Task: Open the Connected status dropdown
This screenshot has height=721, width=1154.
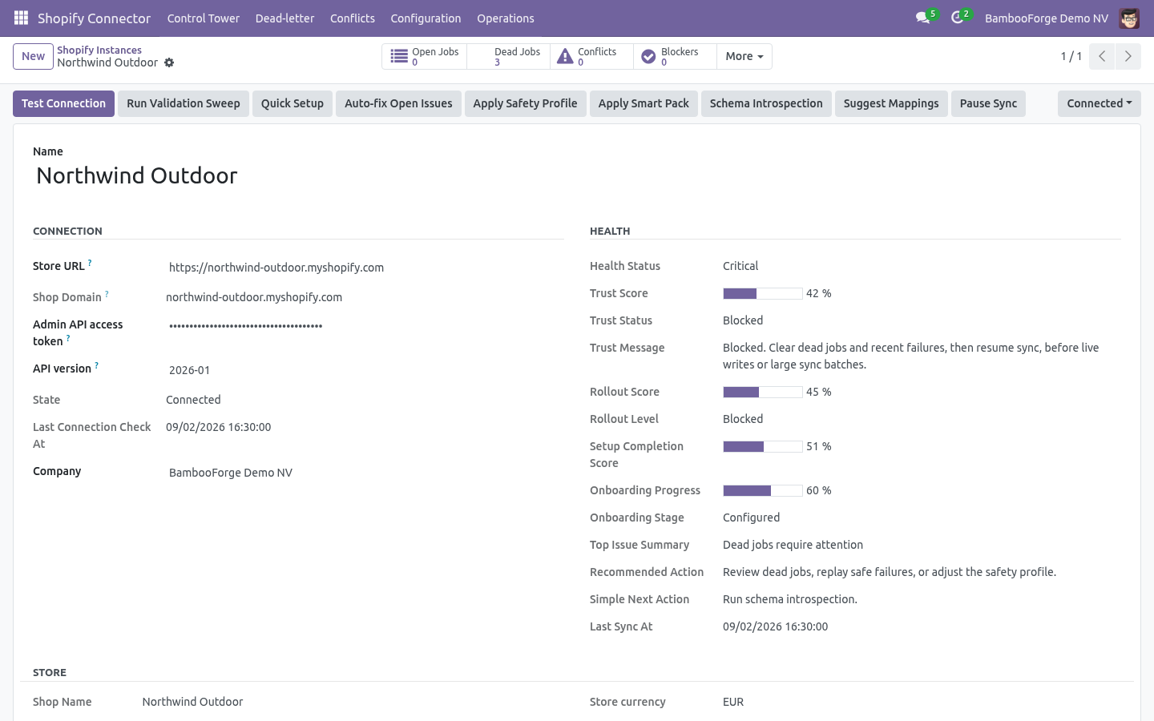Action: point(1099,103)
